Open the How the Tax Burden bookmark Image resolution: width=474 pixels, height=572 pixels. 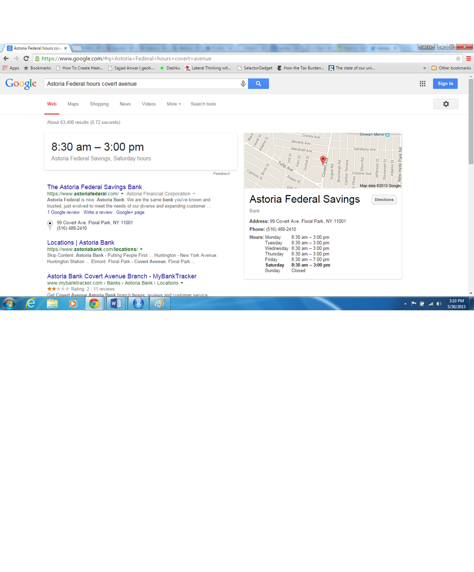[x=301, y=68]
